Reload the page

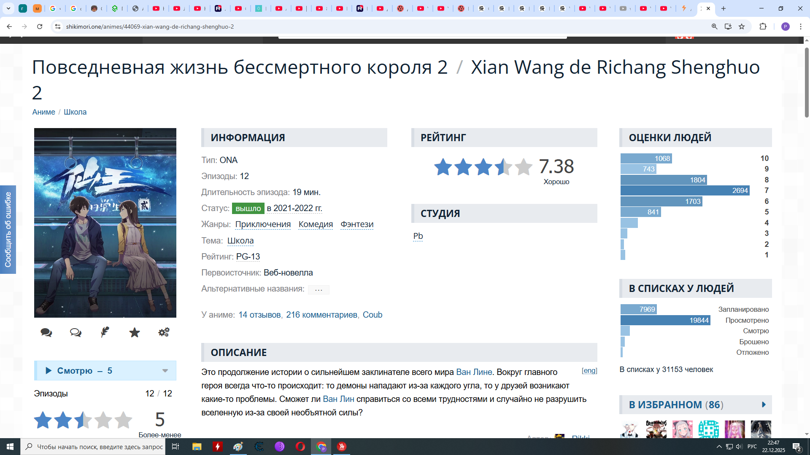coord(40,27)
